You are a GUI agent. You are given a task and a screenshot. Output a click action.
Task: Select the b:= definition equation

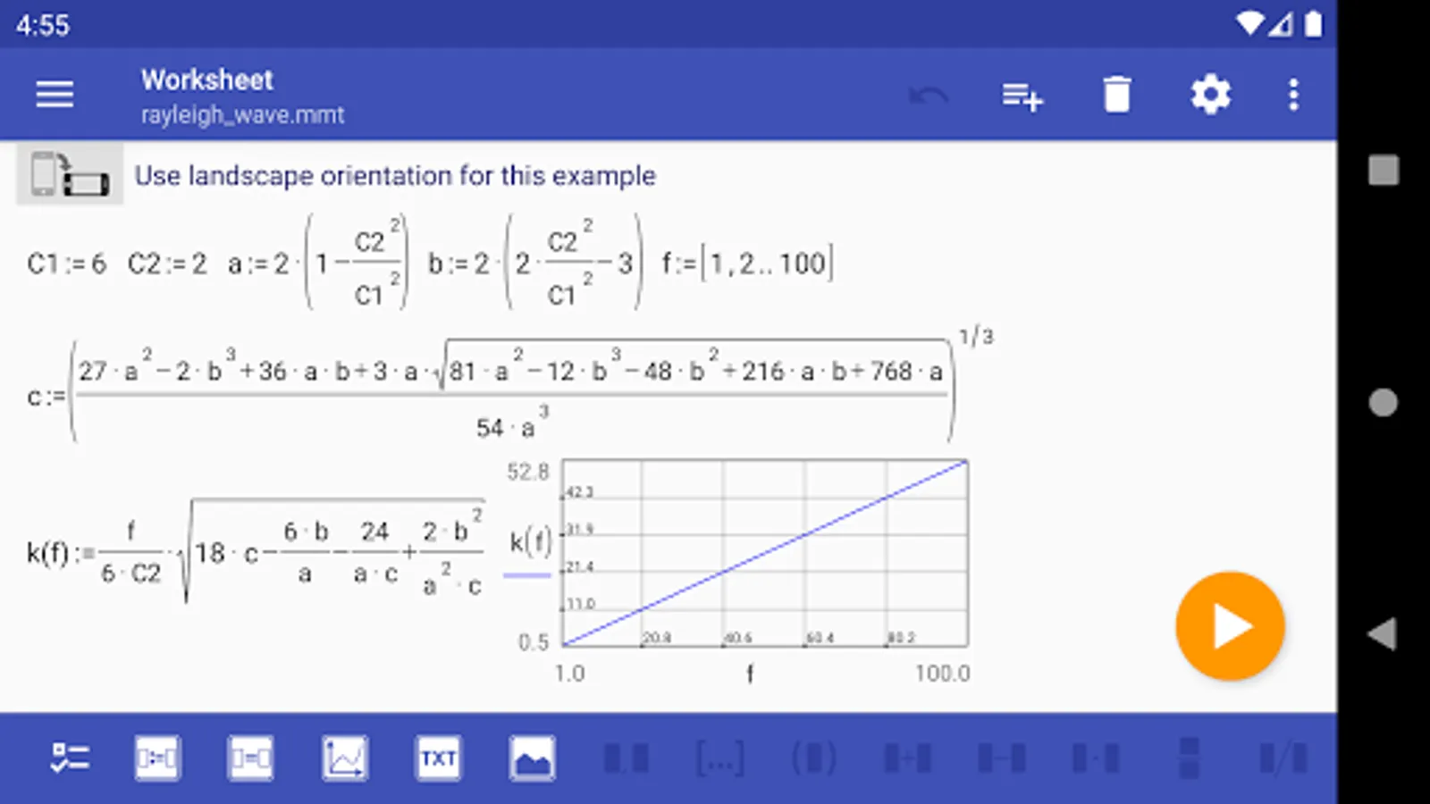[x=535, y=263]
